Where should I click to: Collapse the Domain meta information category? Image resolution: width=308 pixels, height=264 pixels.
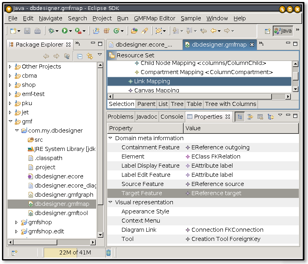click(110, 138)
